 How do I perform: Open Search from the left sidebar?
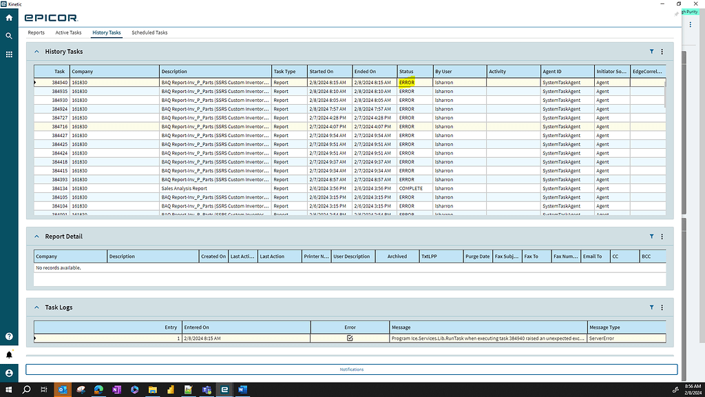8,35
